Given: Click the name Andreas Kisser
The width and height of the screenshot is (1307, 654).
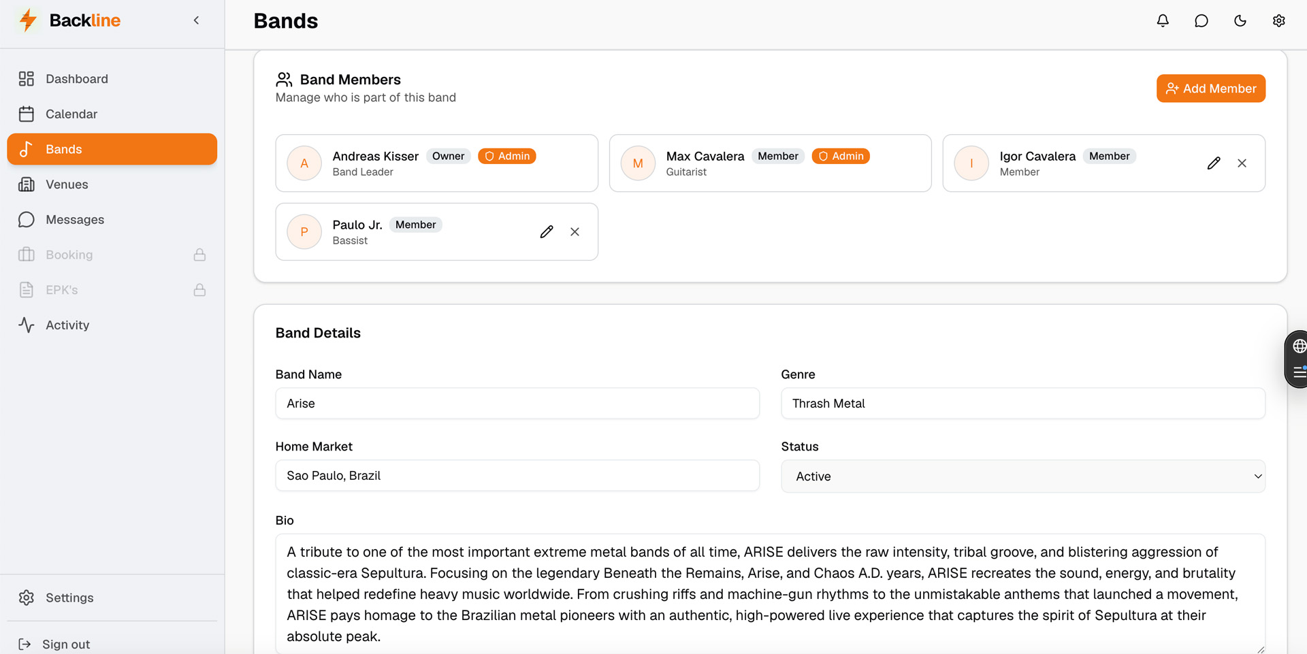Looking at the screenshot, I should (x=376, y=156).
